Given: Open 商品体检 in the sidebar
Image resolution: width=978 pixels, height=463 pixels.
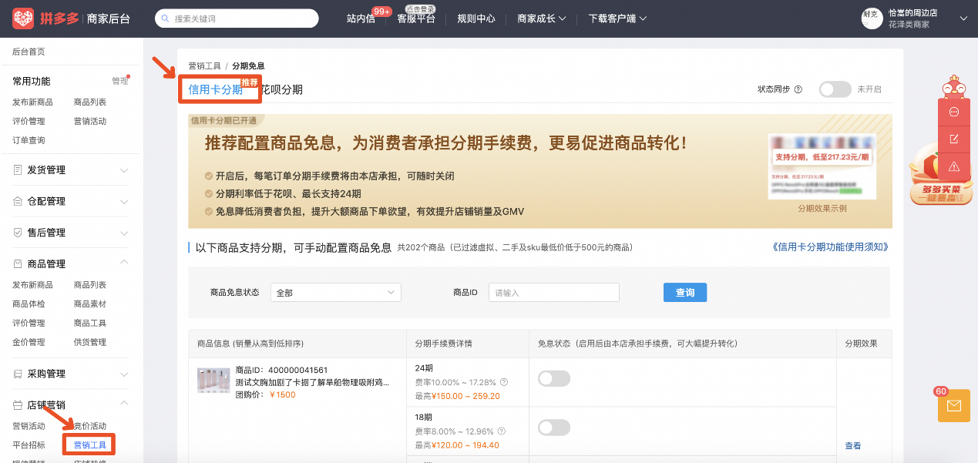Looking at the screenshot, I should tap(29, 304).
